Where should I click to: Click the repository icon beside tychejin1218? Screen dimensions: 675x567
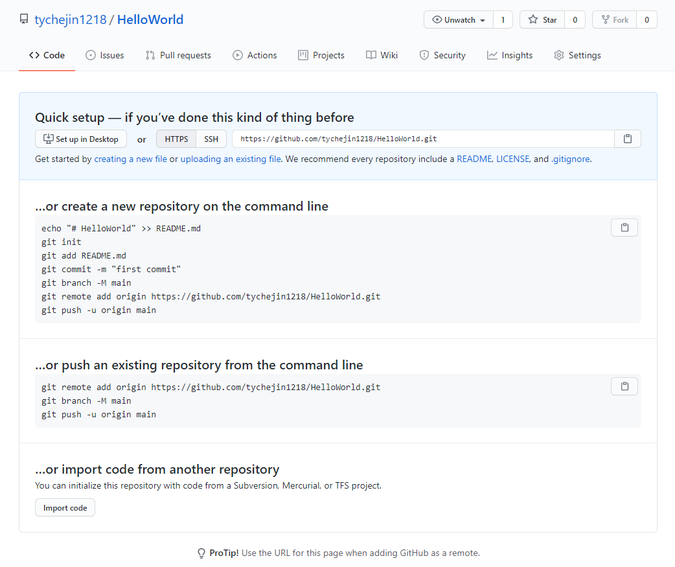(24, 19)
